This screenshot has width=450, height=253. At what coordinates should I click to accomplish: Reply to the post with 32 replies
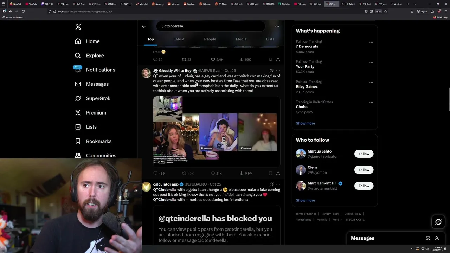pos(157,60)
